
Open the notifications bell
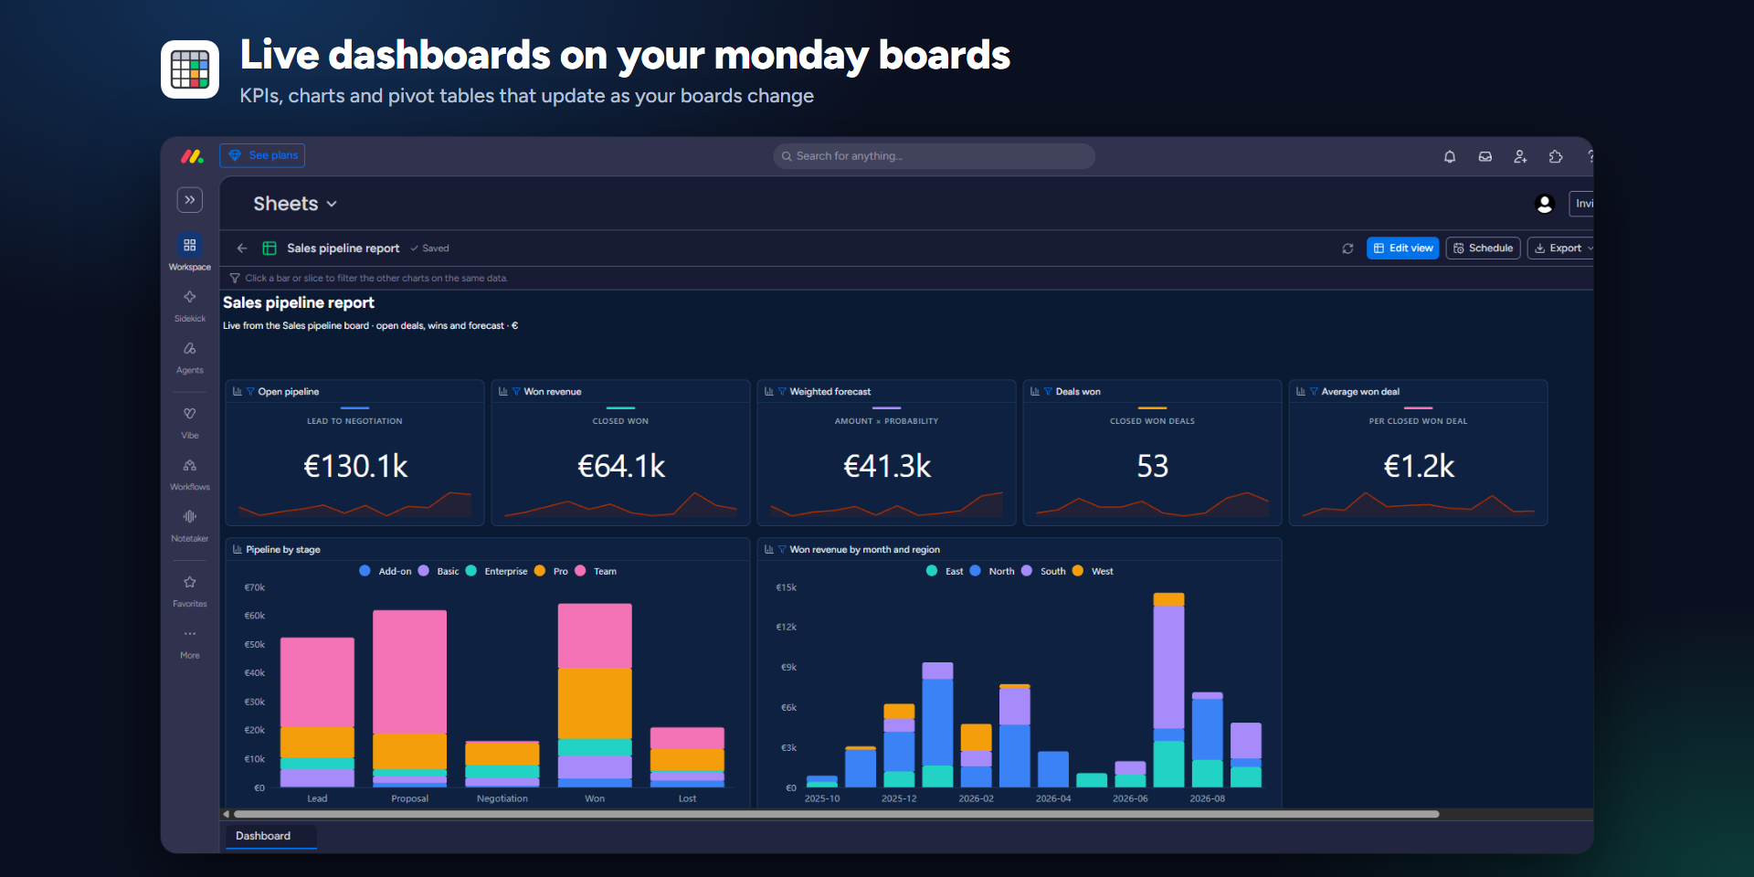click(x=1450, y=156)
